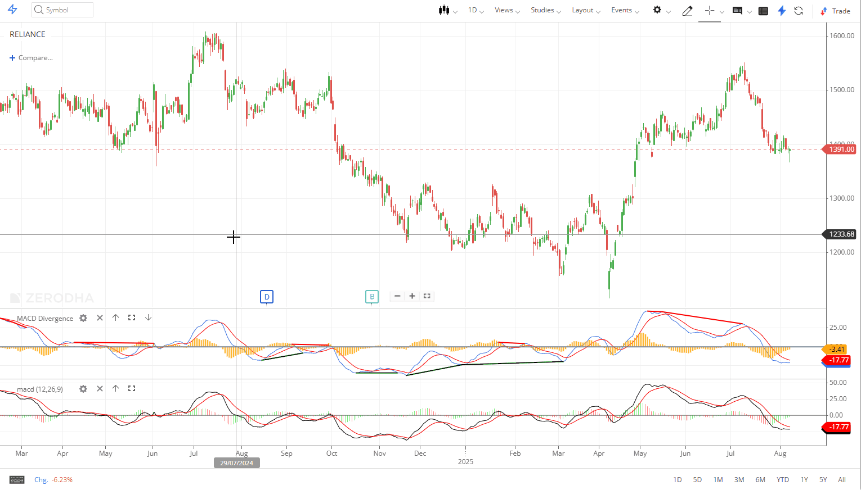
Task: Zoom out the chart with minus button
Action: tap(397, 296)
